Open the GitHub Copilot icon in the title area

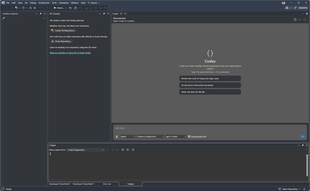click(287, 8)
